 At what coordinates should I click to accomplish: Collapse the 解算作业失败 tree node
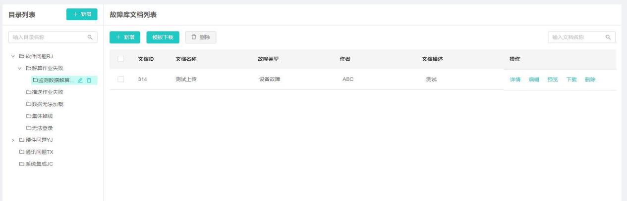click(20, 68)
